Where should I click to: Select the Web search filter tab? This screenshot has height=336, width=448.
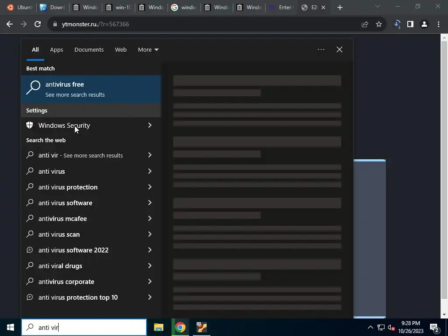pyautogui.click(x=121, y=50)
